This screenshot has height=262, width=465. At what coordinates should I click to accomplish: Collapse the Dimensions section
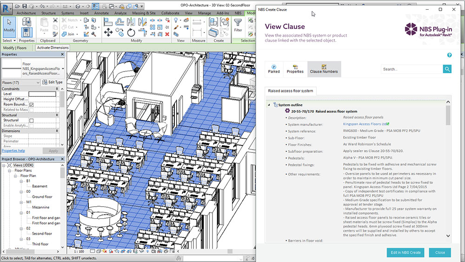tap(57, 131)
